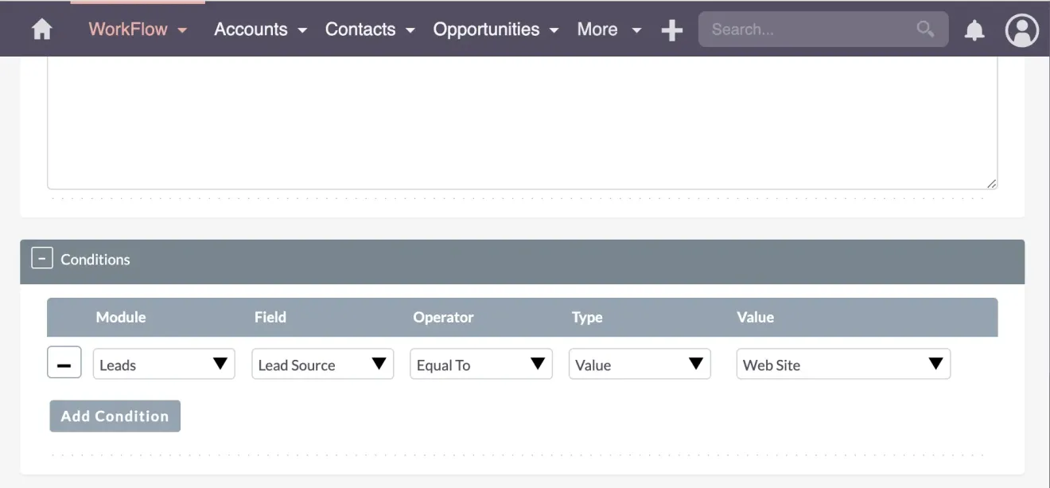The width and height of the screenshot is (1050, 488).
Task: Click the textarea resize handle
Action: 992,182
